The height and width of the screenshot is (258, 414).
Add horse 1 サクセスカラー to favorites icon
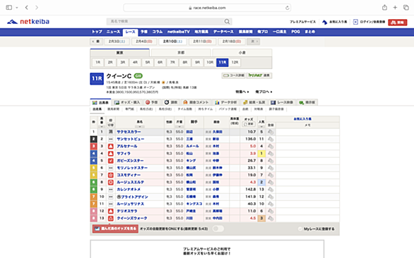(271, 132)
